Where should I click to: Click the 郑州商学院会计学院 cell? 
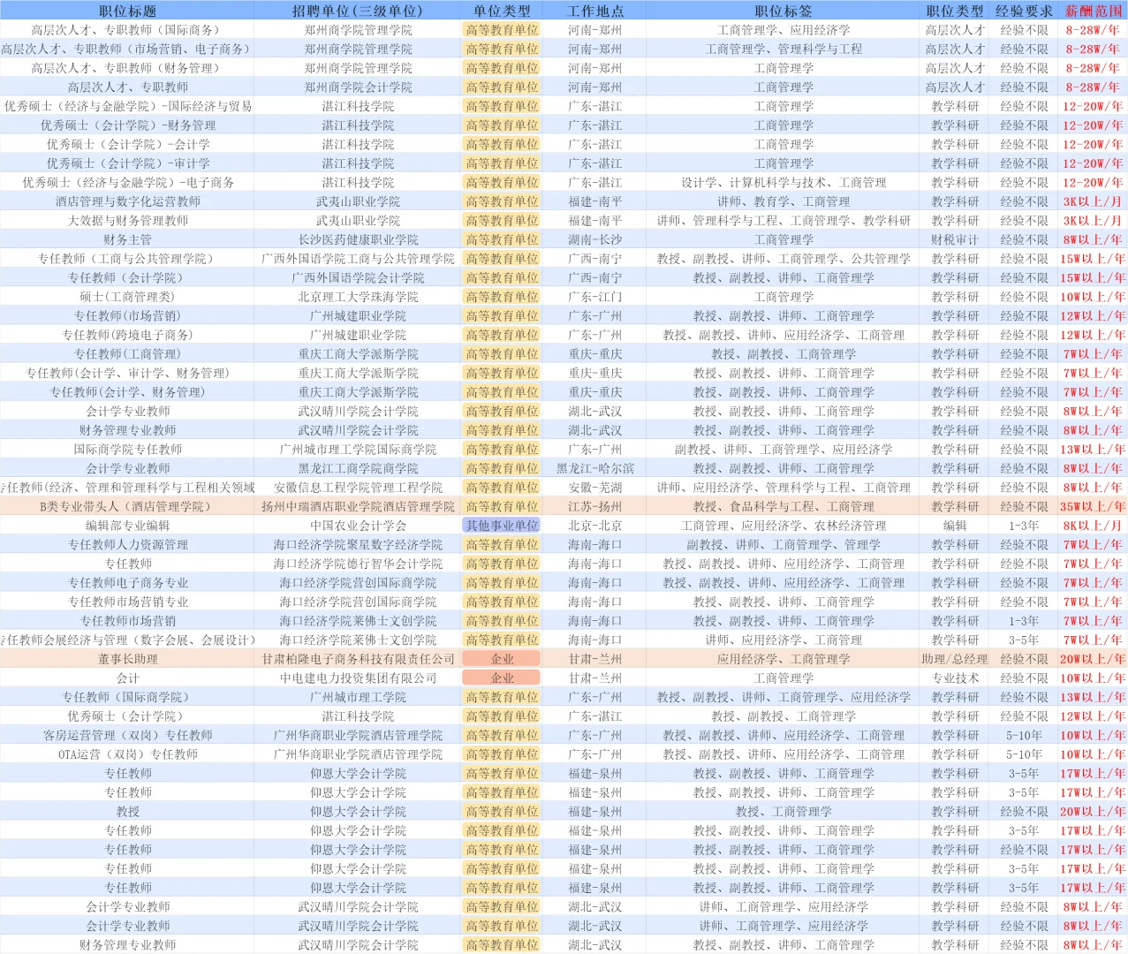[x=358, y=87]
